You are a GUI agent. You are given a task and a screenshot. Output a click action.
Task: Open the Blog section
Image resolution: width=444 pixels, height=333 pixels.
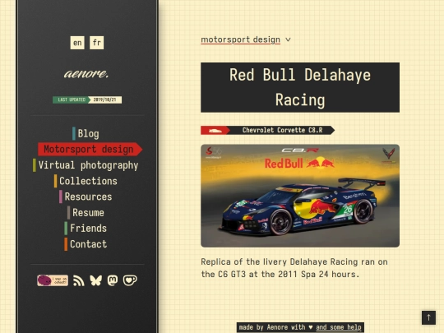pos(86,134)
